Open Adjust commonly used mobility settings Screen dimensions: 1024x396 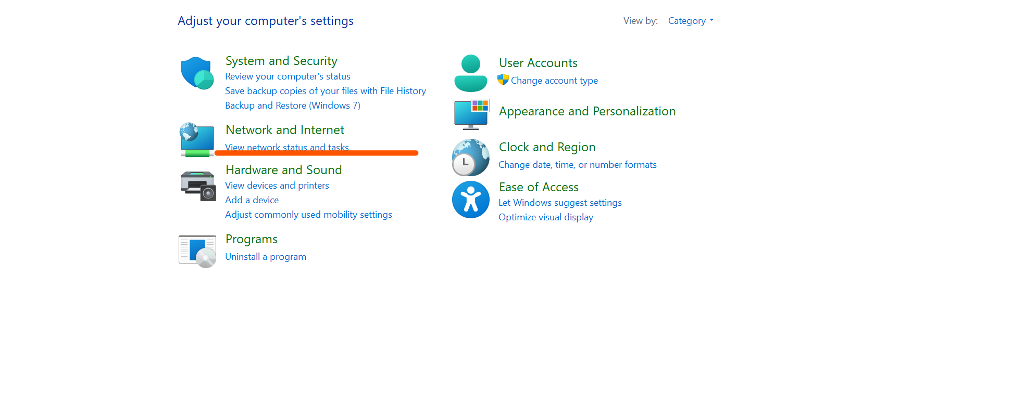click(x=308, y=215)
